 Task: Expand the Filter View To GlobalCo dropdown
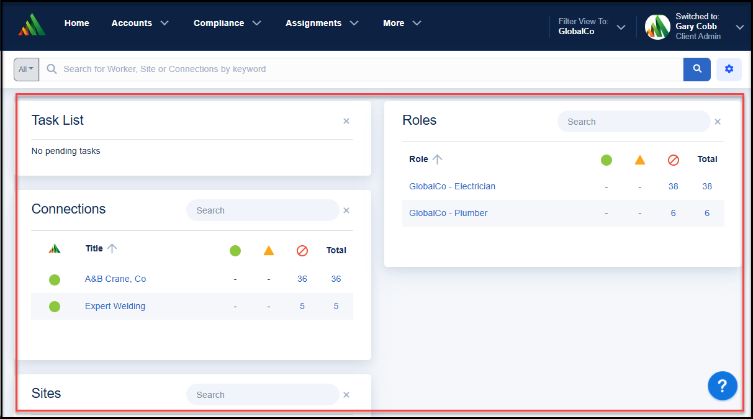[x=620, y=27]
